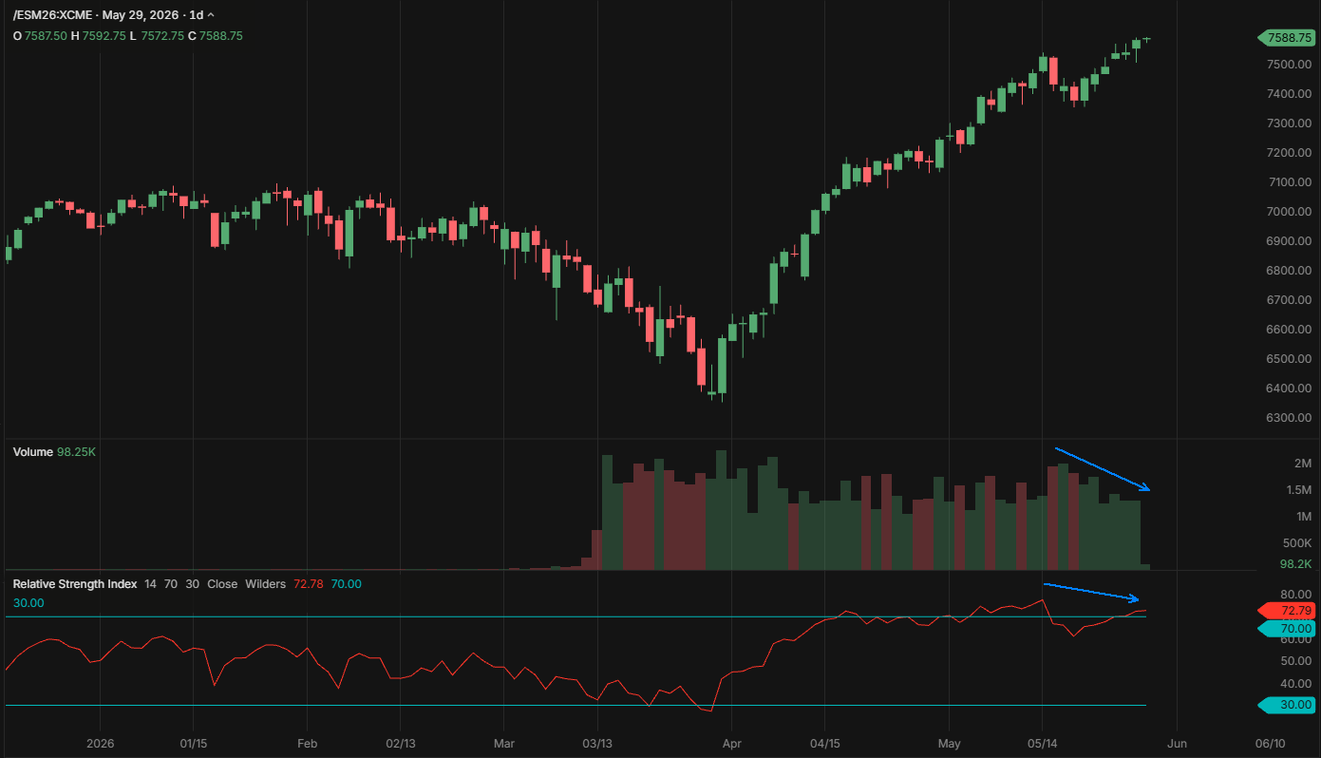Click the 03/13 date axis label
1321x758 pixels.
(597, 744)
